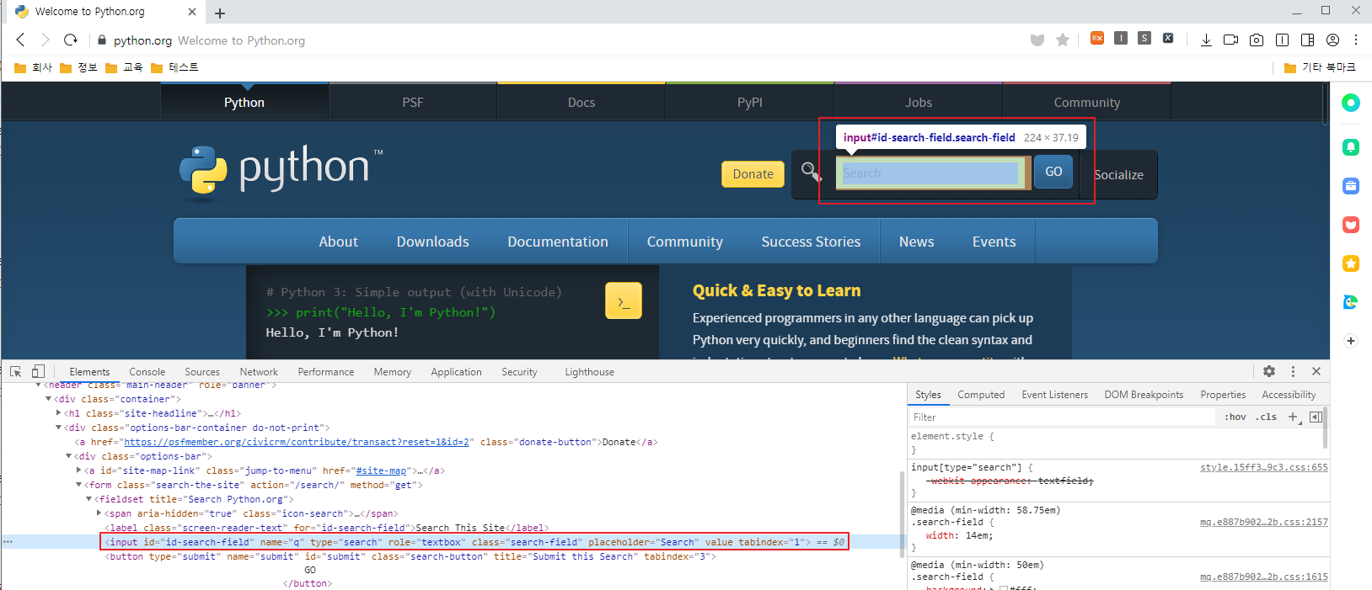The image size is (1372, 590).
Task: Add new style rule with plus icon
Action: pos(1293,417)
